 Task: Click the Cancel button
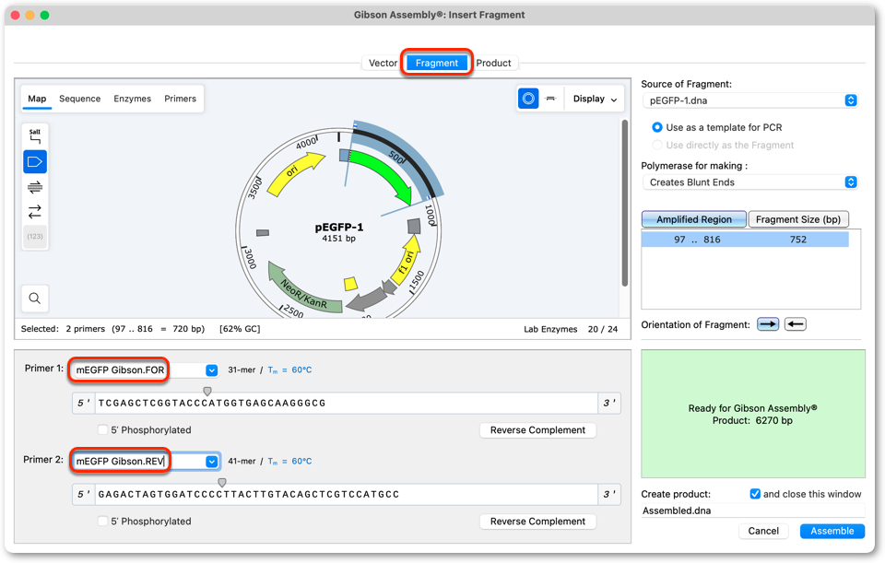(x=763, y=531)
